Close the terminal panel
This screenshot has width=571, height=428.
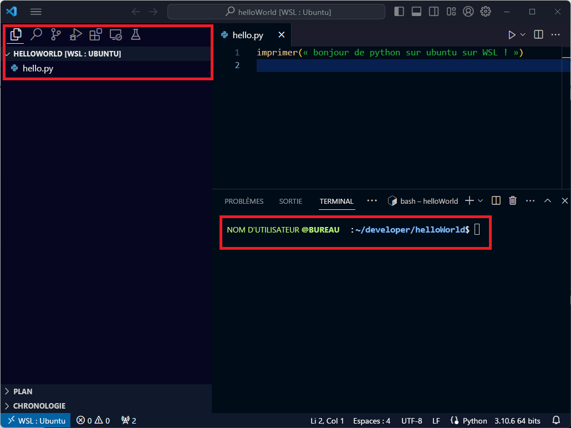pos(565,201)
